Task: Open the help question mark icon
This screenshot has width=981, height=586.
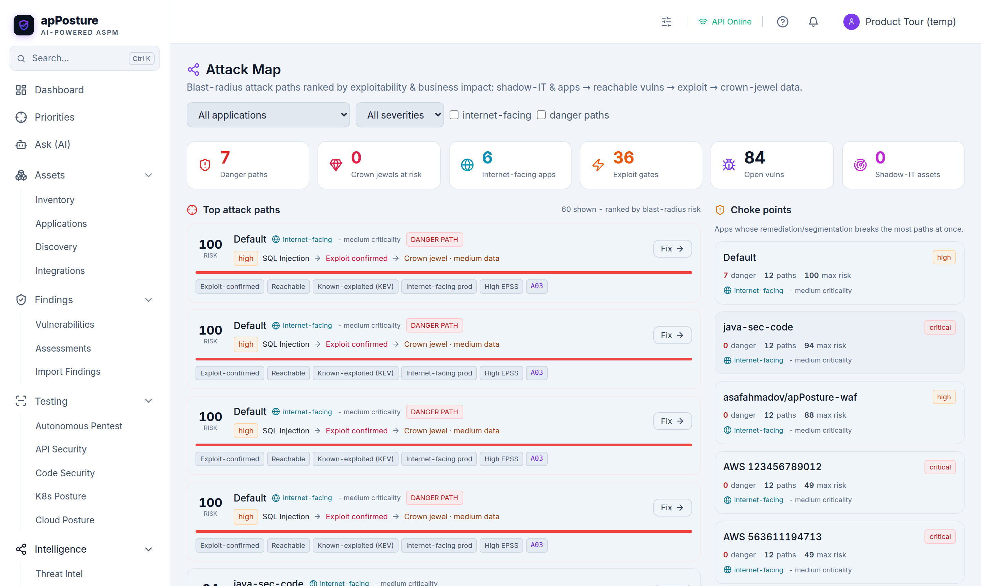Action: (x=782, y=22)
